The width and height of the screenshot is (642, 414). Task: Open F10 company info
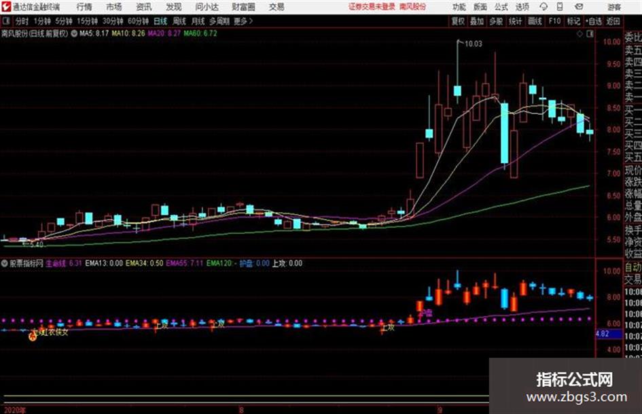pyautogui.click(x=555, y=21)
